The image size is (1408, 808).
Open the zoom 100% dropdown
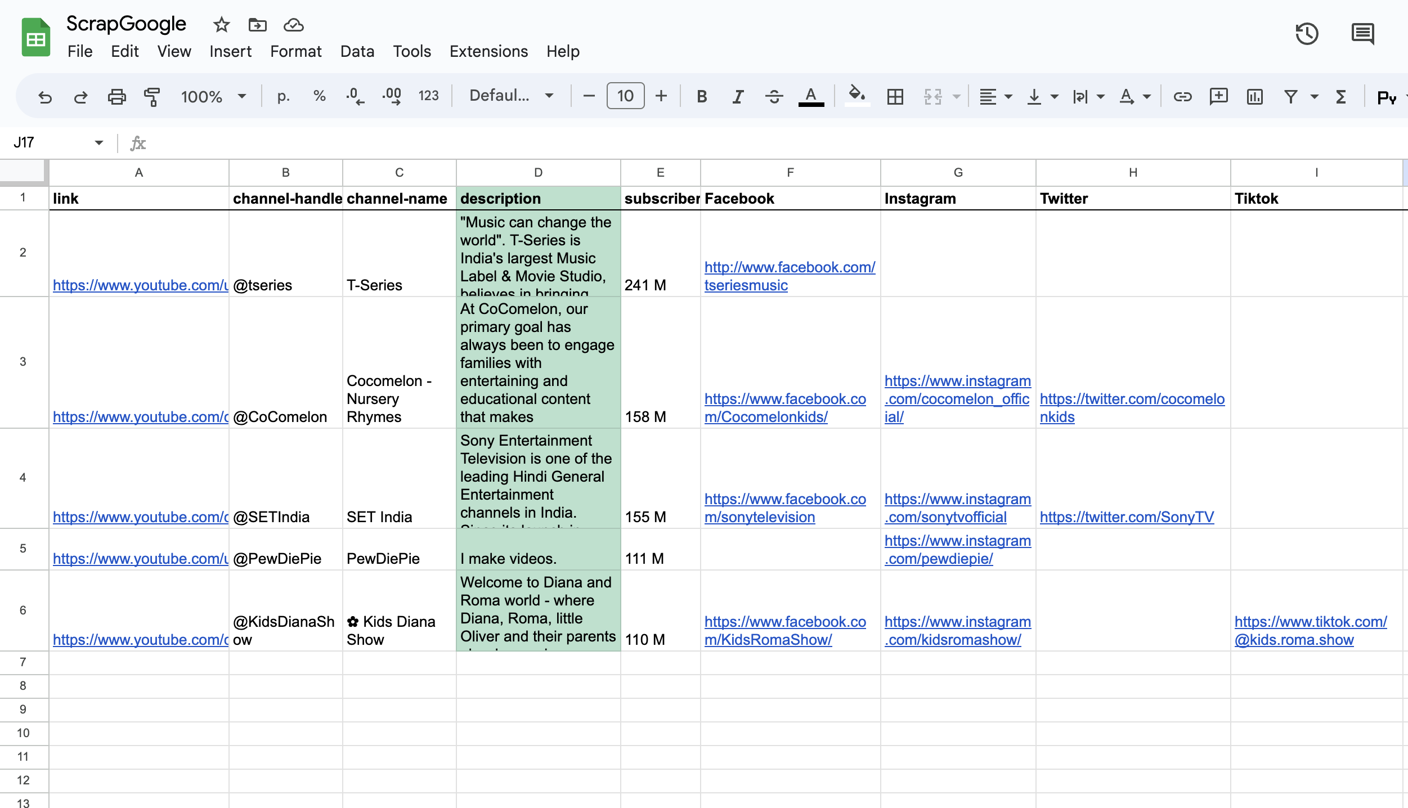[x=214, y=97]
